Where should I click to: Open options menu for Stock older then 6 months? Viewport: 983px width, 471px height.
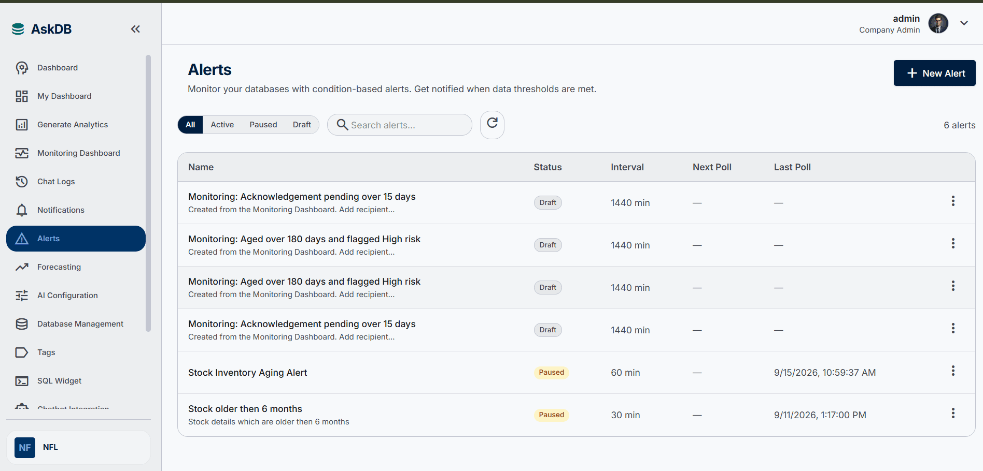953,414
